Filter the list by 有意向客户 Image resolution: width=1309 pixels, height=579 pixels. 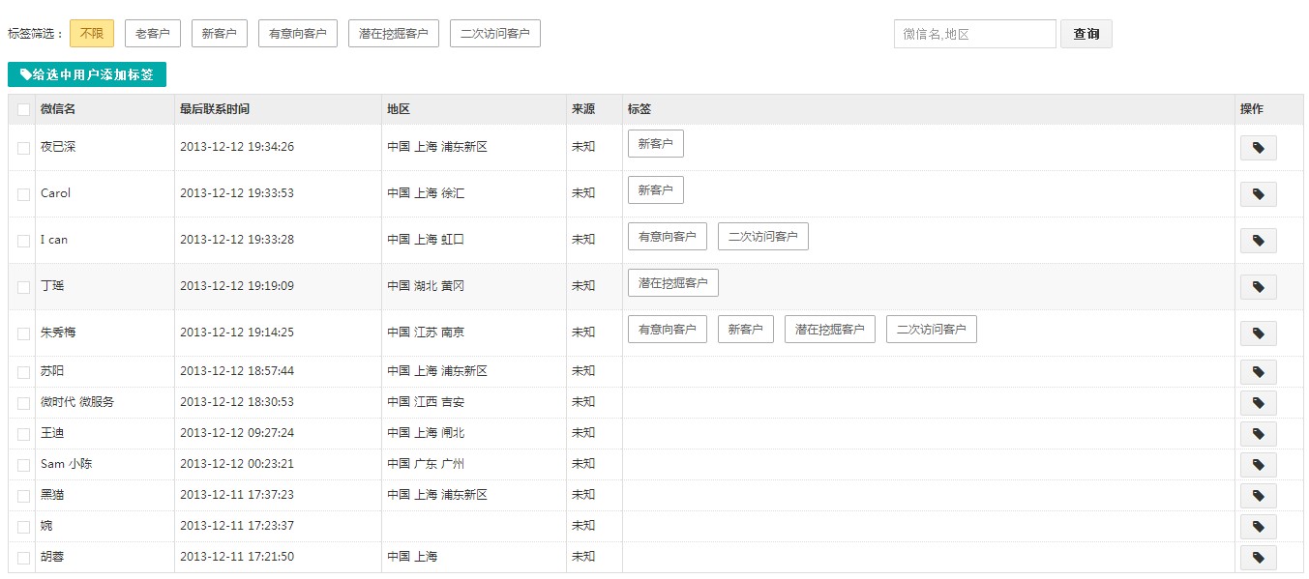[298, 34]
